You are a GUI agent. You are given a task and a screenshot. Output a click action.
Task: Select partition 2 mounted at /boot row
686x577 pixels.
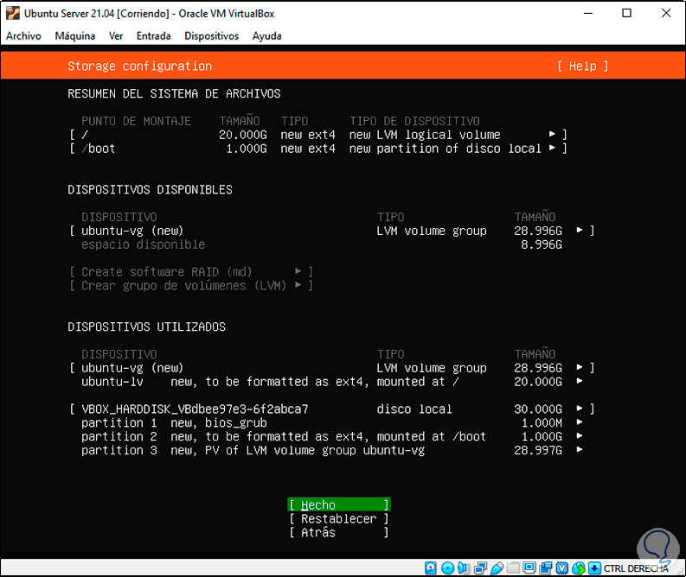332,436
